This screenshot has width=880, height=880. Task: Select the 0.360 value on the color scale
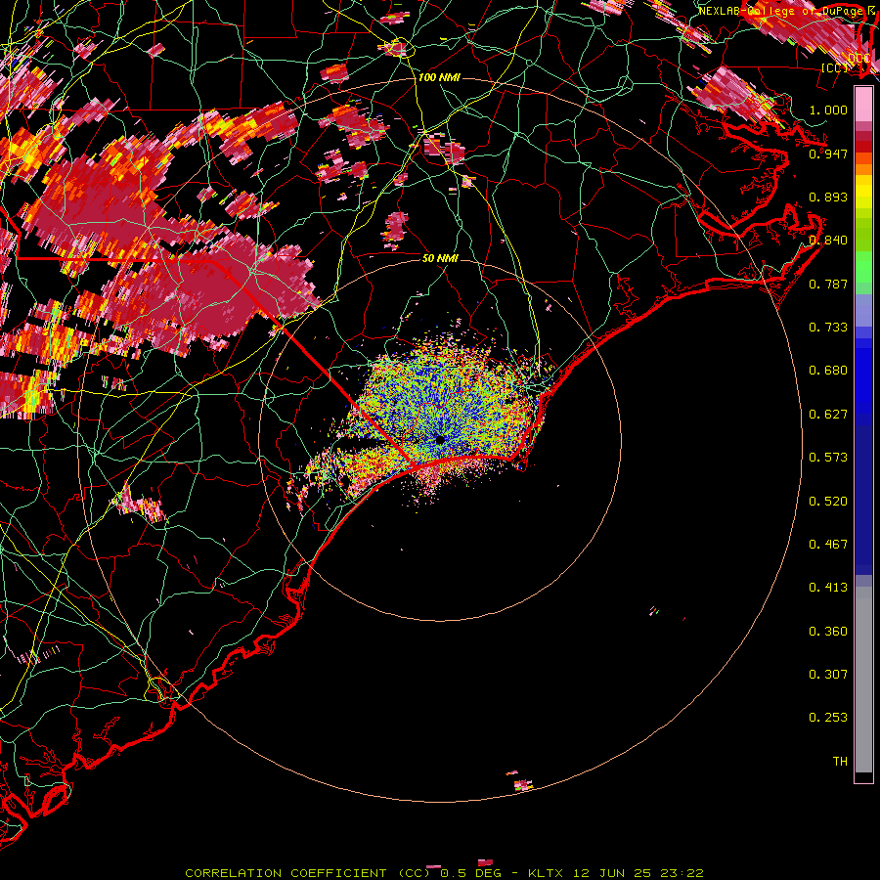pyautogui.click(x=828, y=632)
